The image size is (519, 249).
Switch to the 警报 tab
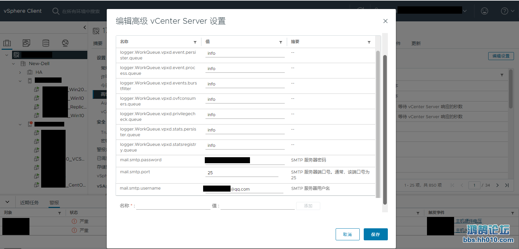54,203
